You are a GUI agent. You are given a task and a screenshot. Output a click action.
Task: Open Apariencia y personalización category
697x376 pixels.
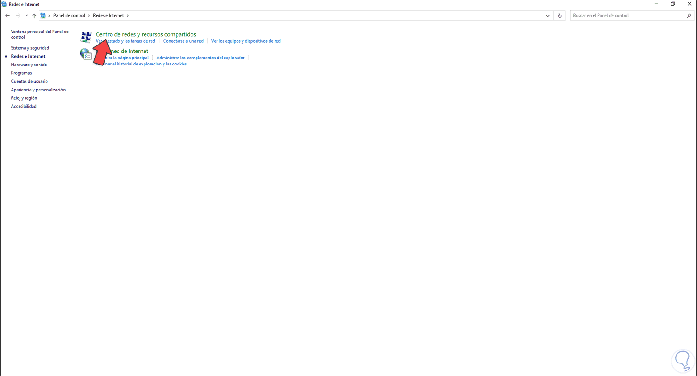pos(38,90)
